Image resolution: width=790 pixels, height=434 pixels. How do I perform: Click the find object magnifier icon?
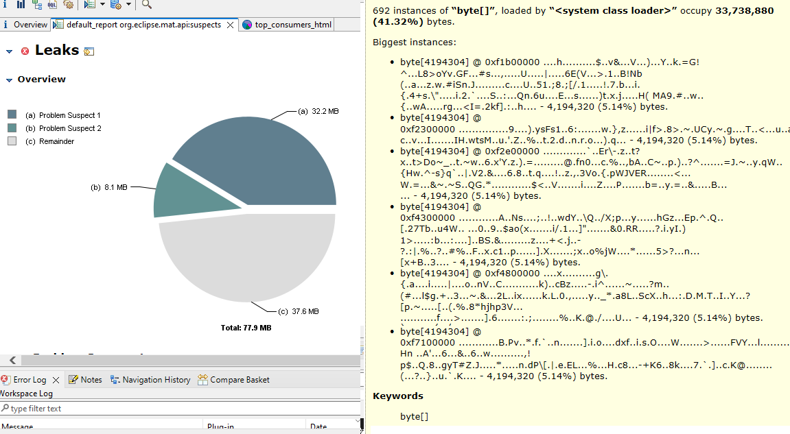pyautogui.click(x=147, y=5)
